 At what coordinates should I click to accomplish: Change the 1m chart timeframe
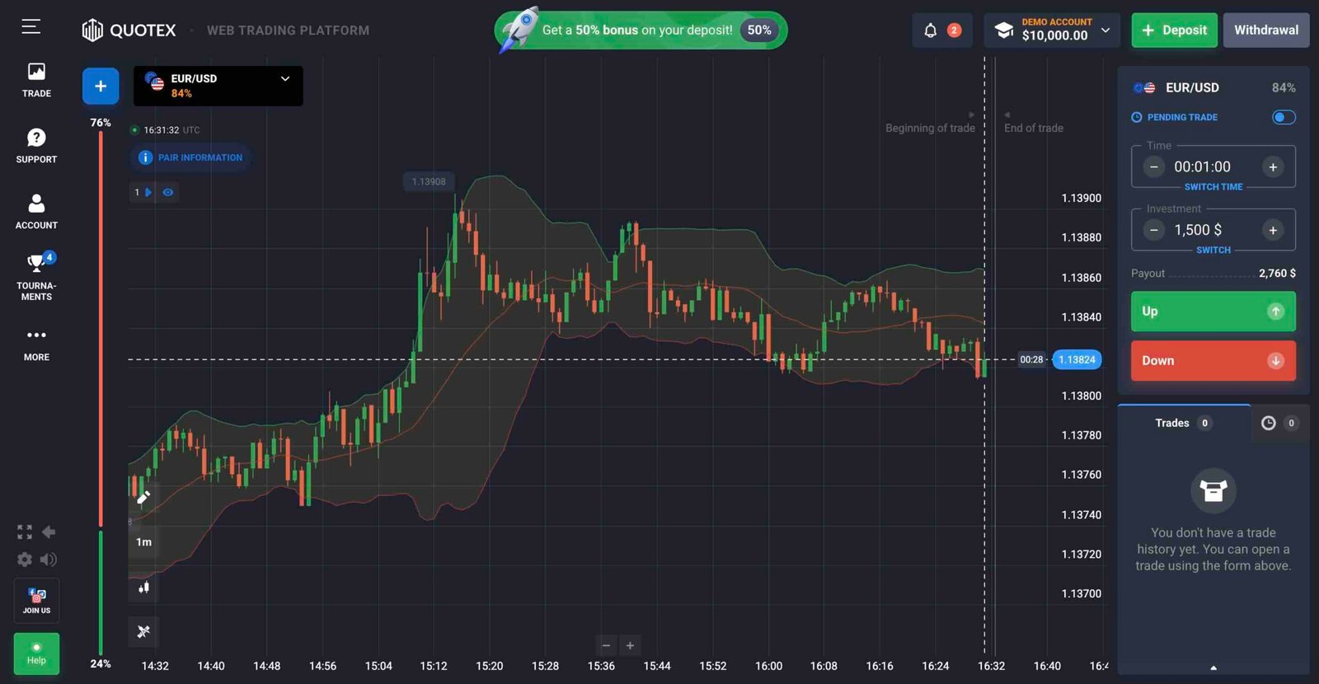(x=143, y=542)
